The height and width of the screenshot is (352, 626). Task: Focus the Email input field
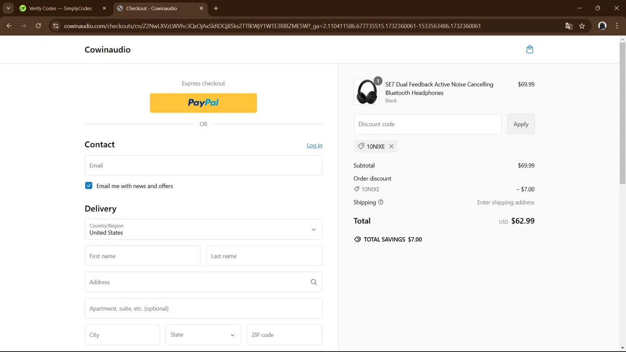point(203,166)
